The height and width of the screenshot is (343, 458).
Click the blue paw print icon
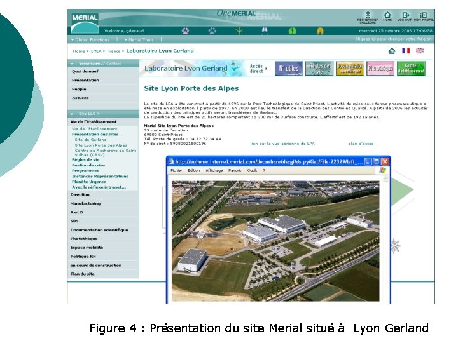pos(212,30)
